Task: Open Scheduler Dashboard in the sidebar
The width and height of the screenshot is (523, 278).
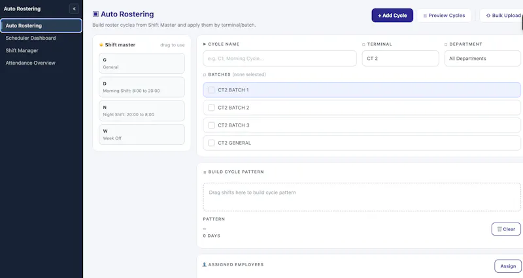Action: coord(31,38)
